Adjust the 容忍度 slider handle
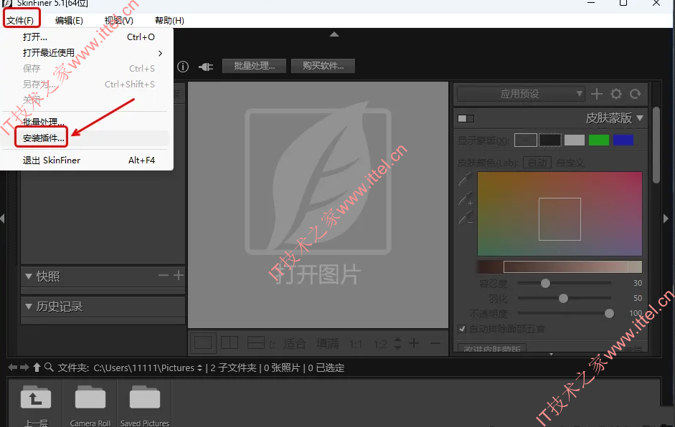The height and width of the screenshot is (427, 675). point(545,283)
